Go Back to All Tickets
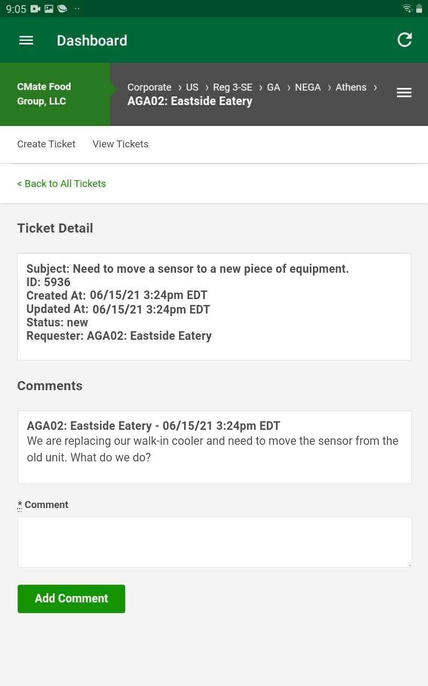This screenshot has width=428, height=686. [x=62, y=183]
